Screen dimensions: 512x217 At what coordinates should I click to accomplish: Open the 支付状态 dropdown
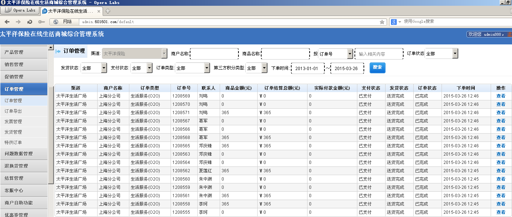click(141, 68)
